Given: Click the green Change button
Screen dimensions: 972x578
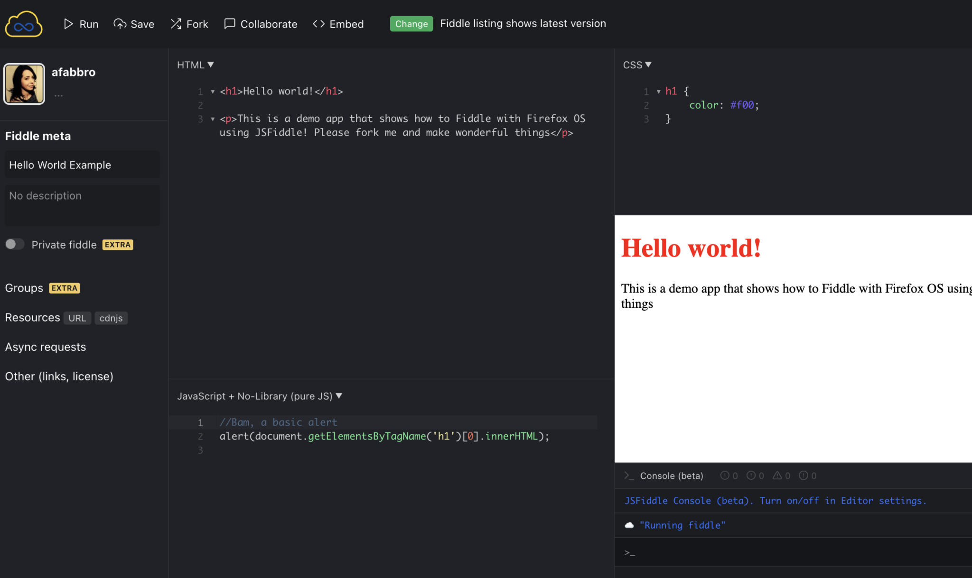Looking at the screenshot, I should pyautogui.click(x=411, y=24).
